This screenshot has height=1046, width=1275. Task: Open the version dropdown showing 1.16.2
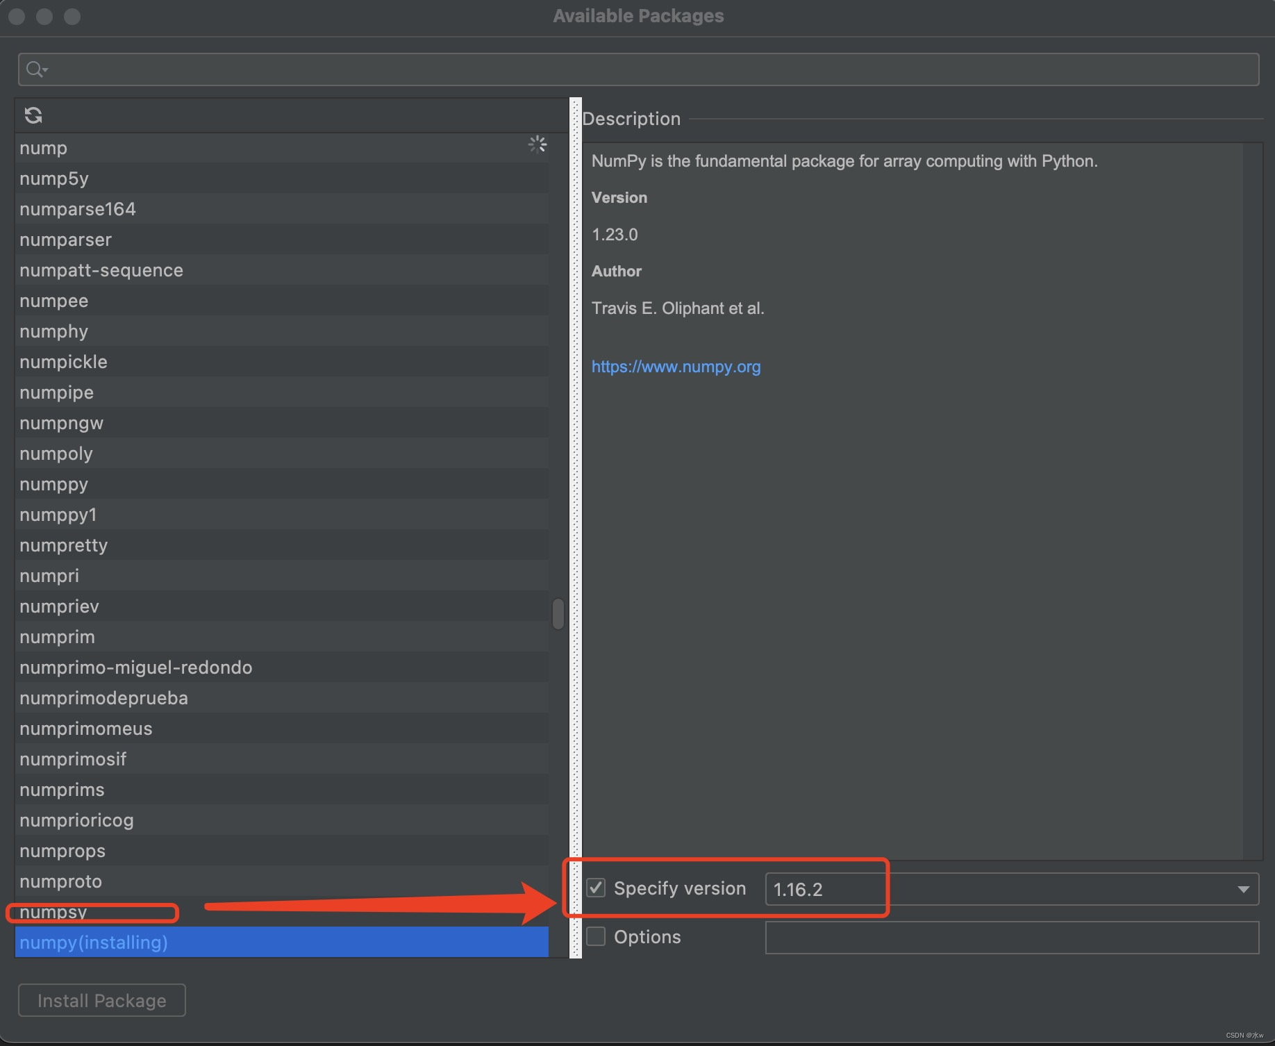(x=1012, y=889)
